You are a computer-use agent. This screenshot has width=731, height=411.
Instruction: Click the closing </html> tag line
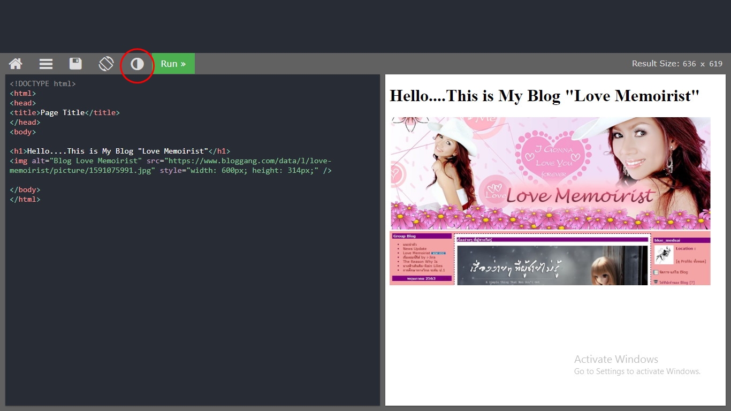[25, 199]
